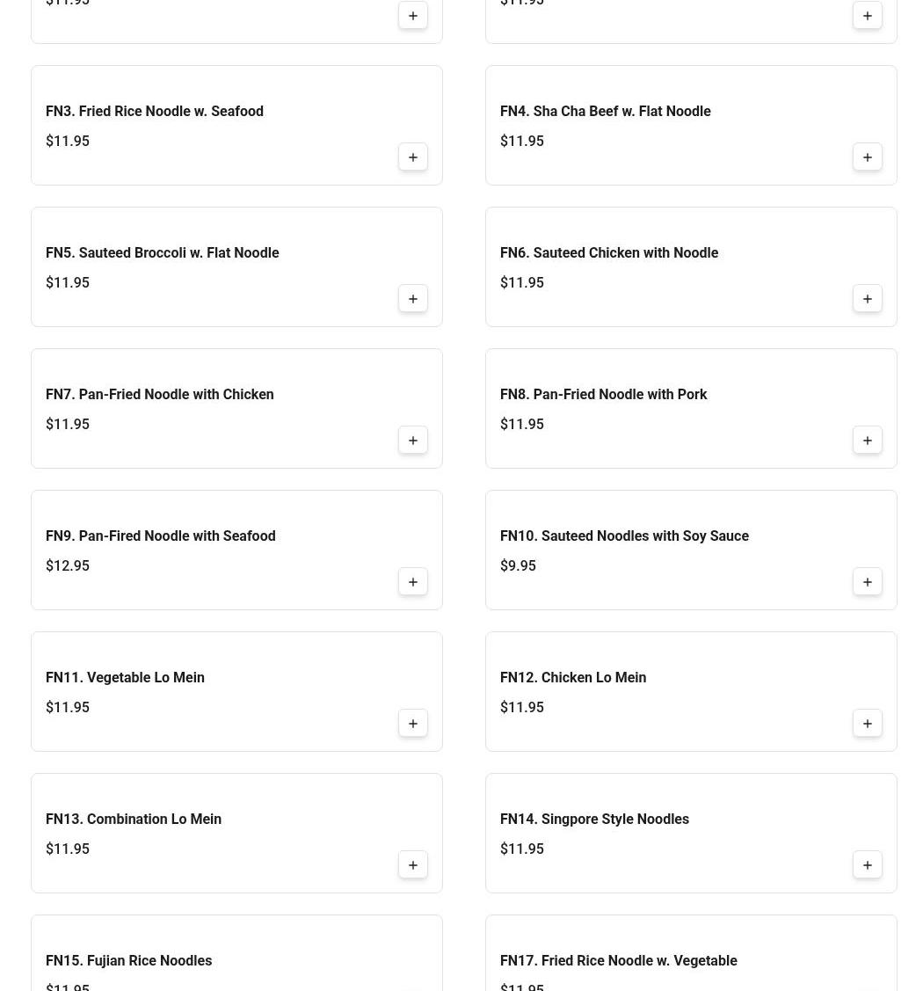Viewport: 923px width, 991px height.
Task: Add FN5 Sauteed Broccoli w. Flat Noodle
Action: pos(412,298)
